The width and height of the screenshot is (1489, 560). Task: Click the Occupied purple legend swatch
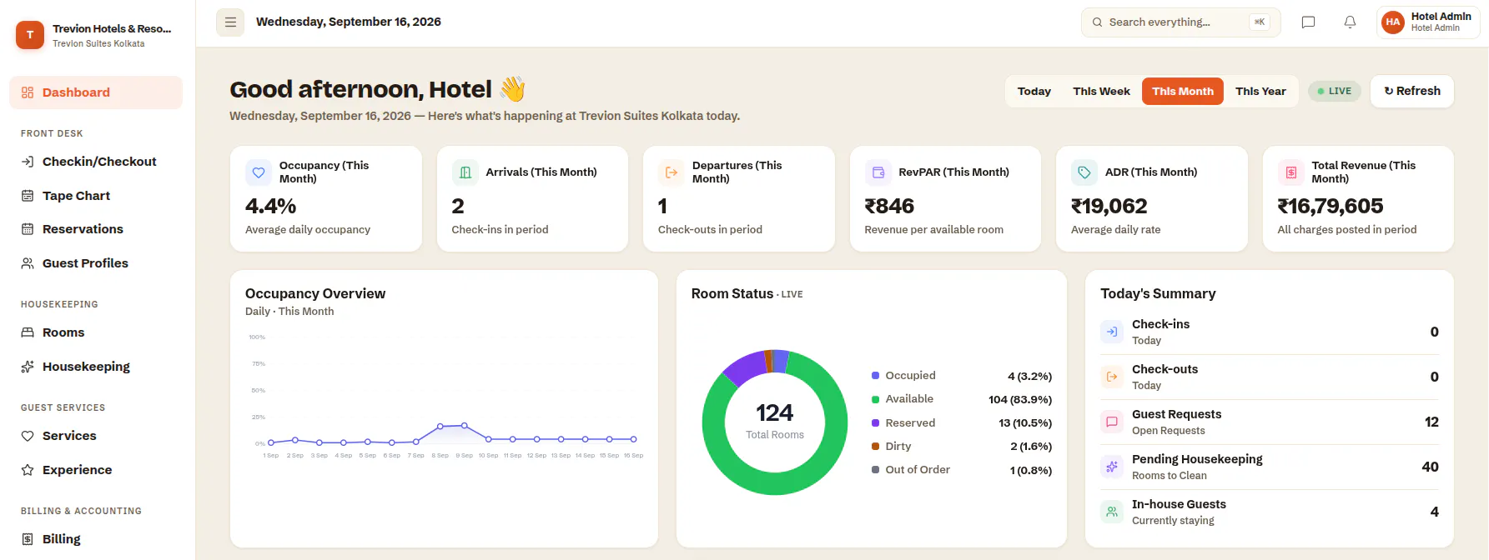tap(875, 376)
